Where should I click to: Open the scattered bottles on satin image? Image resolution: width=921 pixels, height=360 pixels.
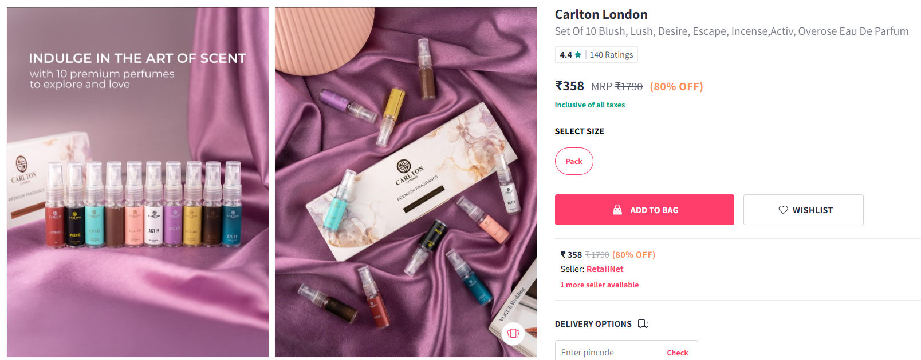tap(406, 182)
